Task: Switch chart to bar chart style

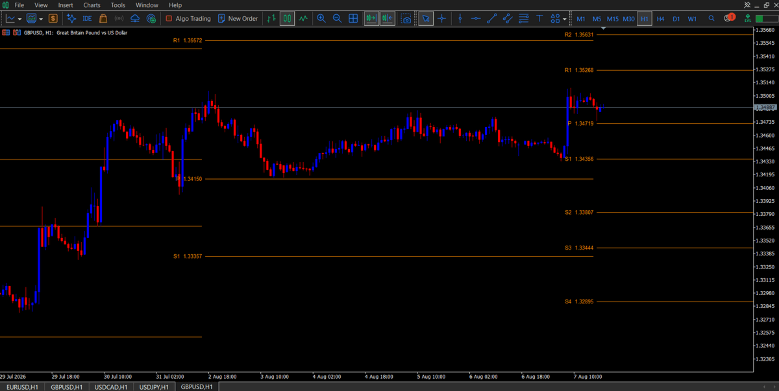Action: tap(271, 19)
